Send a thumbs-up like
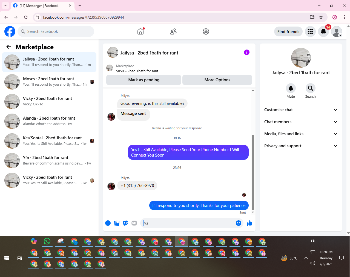The width and height of the screenshot is (350, 277). point(249,223)
